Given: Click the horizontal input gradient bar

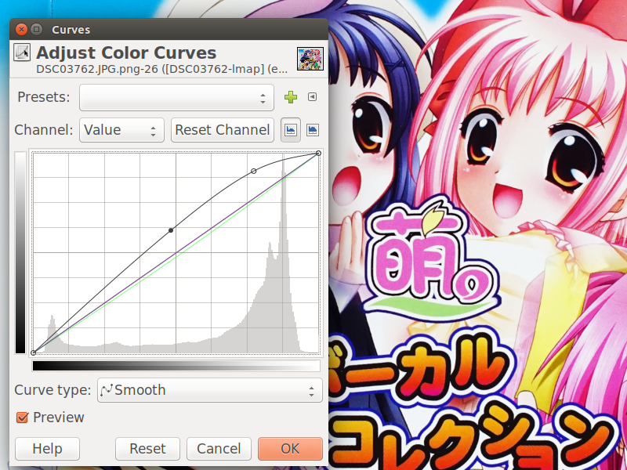Looking at the screenshot, I should (x=176, y=366).
